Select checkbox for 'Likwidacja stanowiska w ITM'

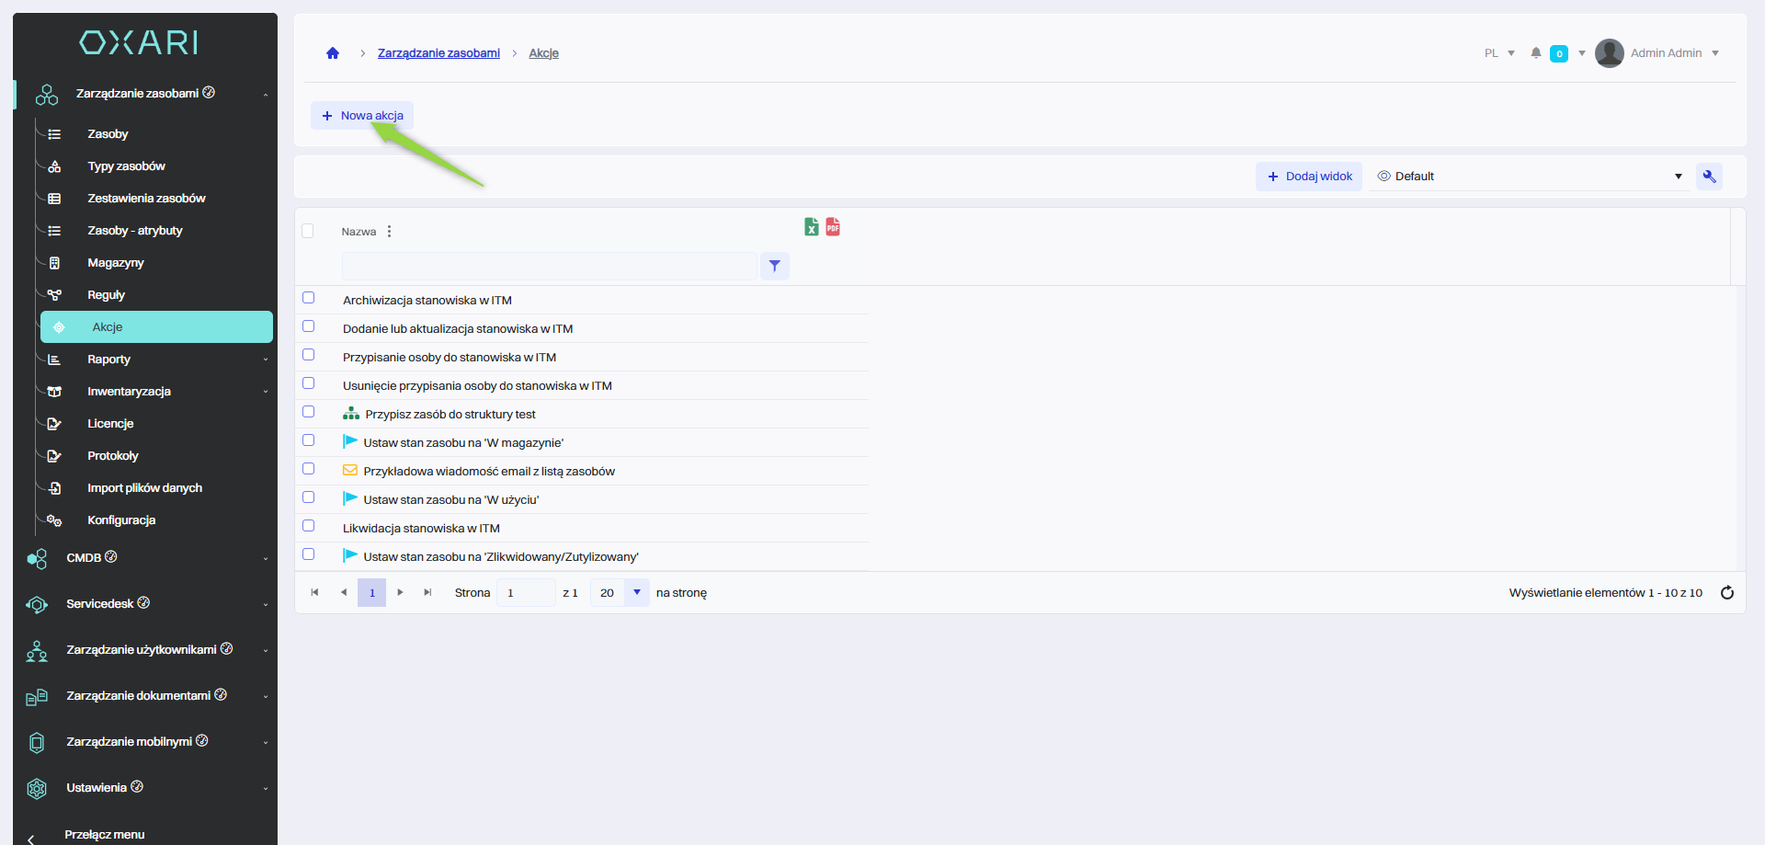[x=309, y=526]
